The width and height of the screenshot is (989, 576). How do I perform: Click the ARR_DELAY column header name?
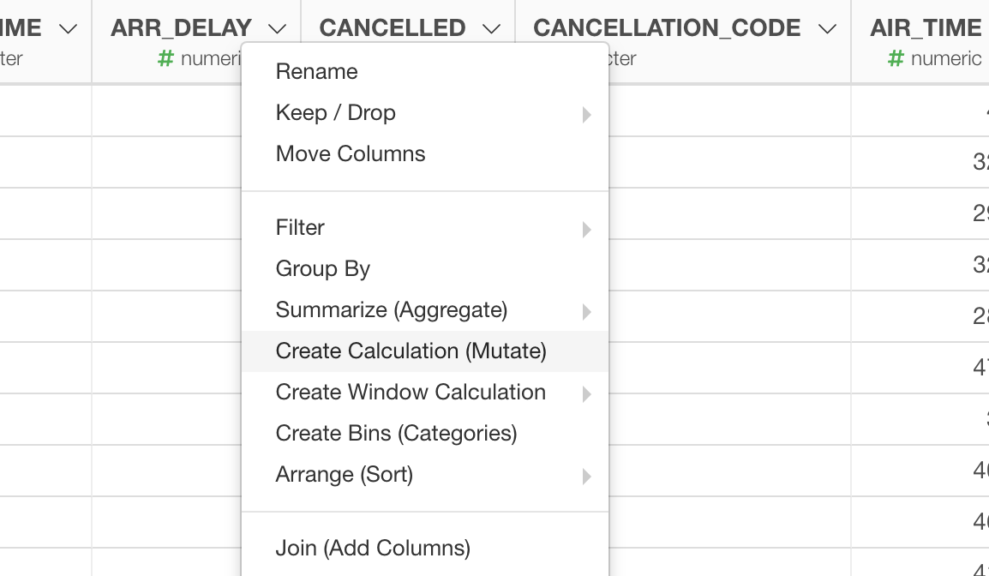click(x=181, y=27)
